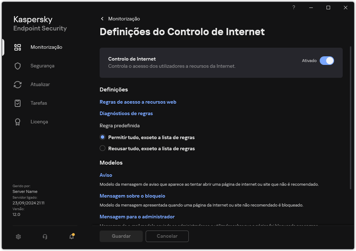Open the Licença key icon

(x=18, y=122)
